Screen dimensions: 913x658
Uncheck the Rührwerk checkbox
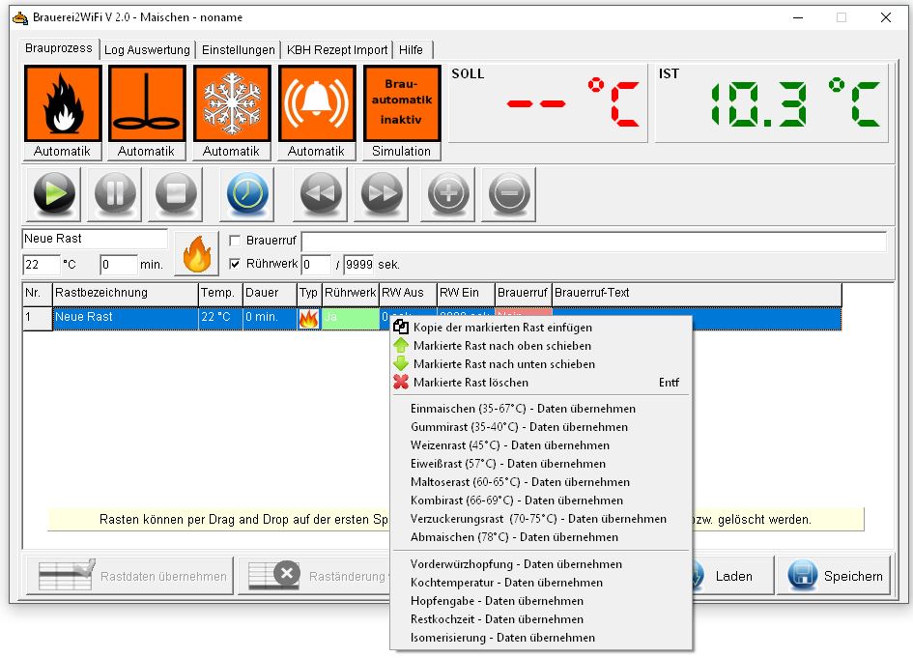coord(235,264)
